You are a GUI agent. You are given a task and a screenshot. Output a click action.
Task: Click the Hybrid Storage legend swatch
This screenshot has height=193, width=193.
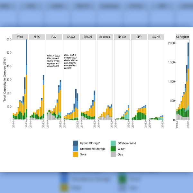(x=76, y=143)
